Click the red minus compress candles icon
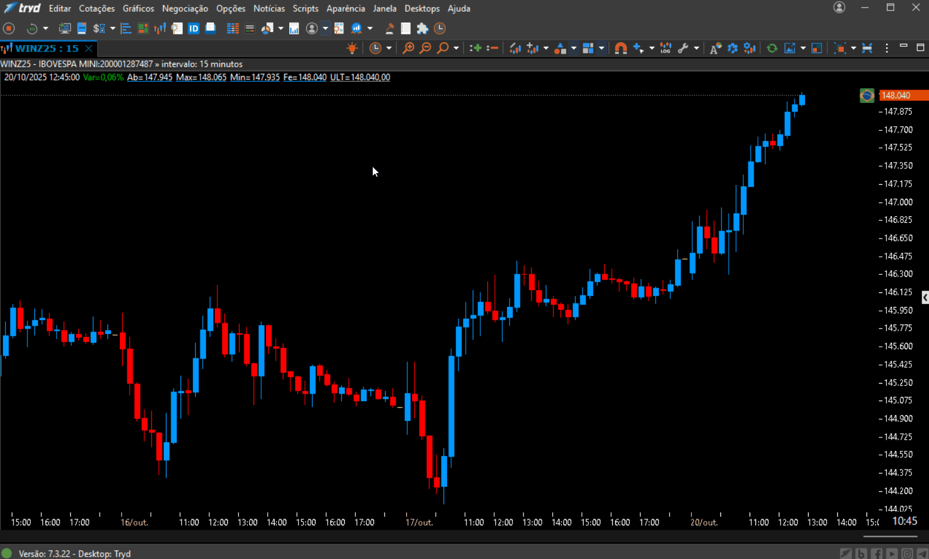This screenshot has width=929, height=559. point(493,49)
